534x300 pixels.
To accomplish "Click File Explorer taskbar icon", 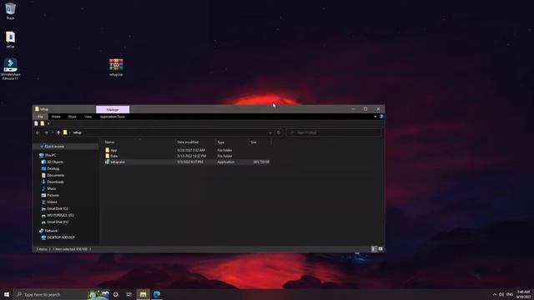I will click(143, 294).
